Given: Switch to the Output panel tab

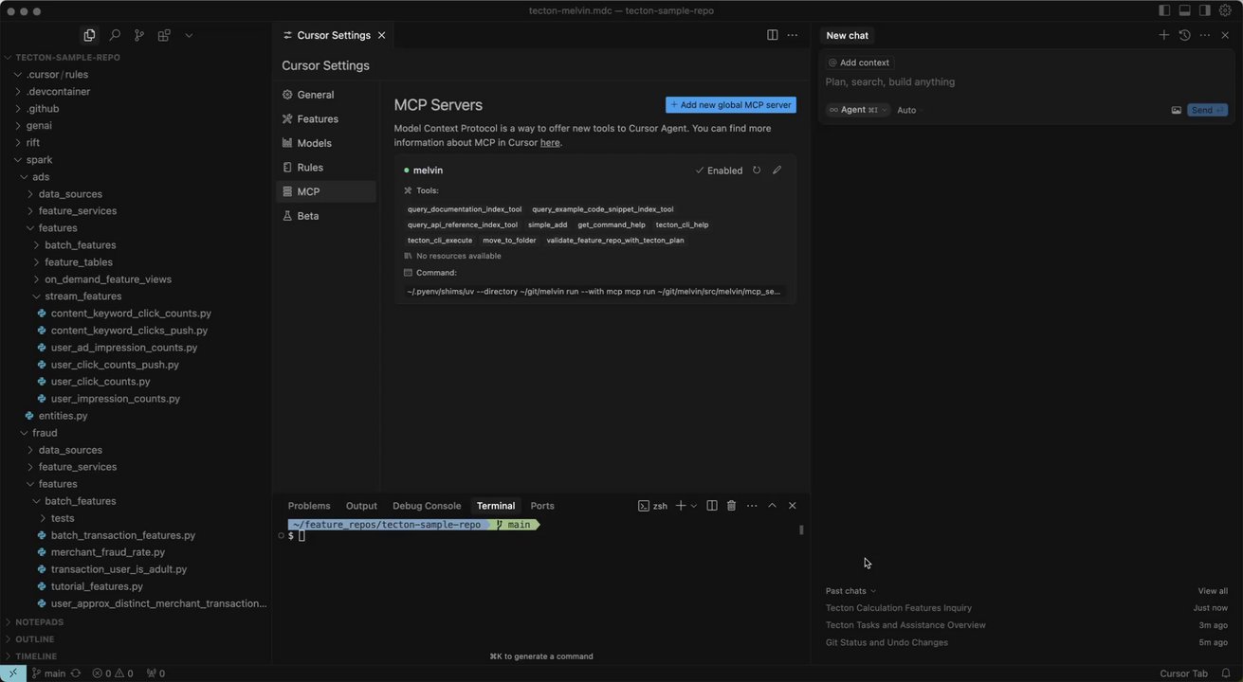Looking at the screenshot, I should click(x=361, y=506).
